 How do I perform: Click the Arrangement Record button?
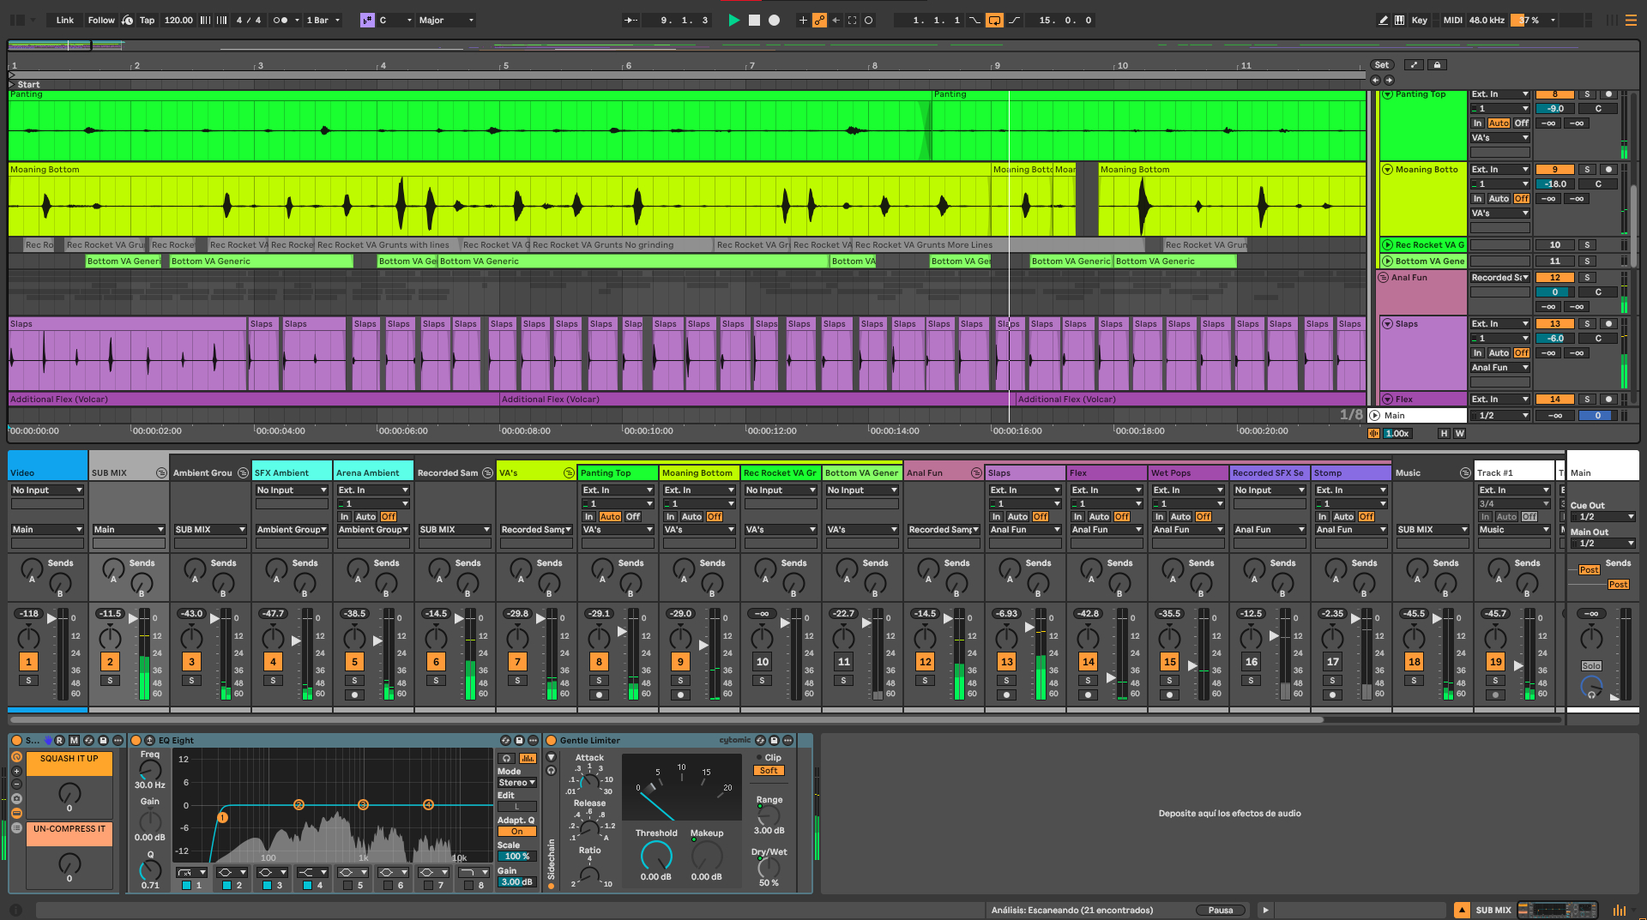pyautogui.click(x=774, y=20)
